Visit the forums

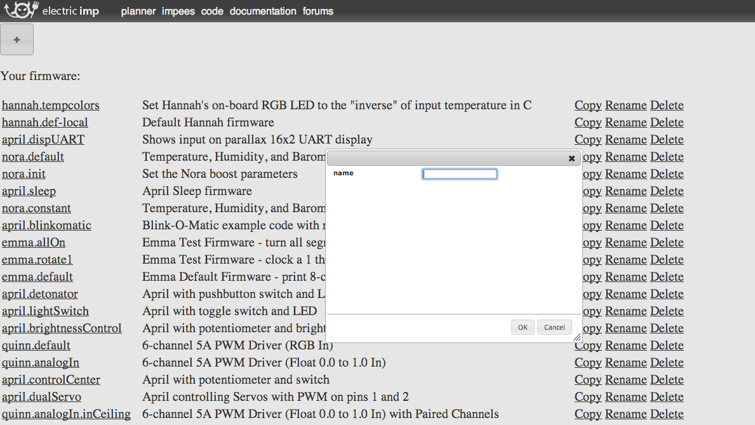tap(317, 11)
